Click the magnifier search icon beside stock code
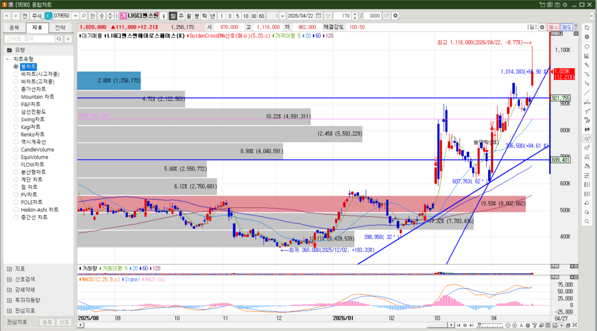This screenshot has width=597, height=331. pyautogui.click(x=84, y=15)
